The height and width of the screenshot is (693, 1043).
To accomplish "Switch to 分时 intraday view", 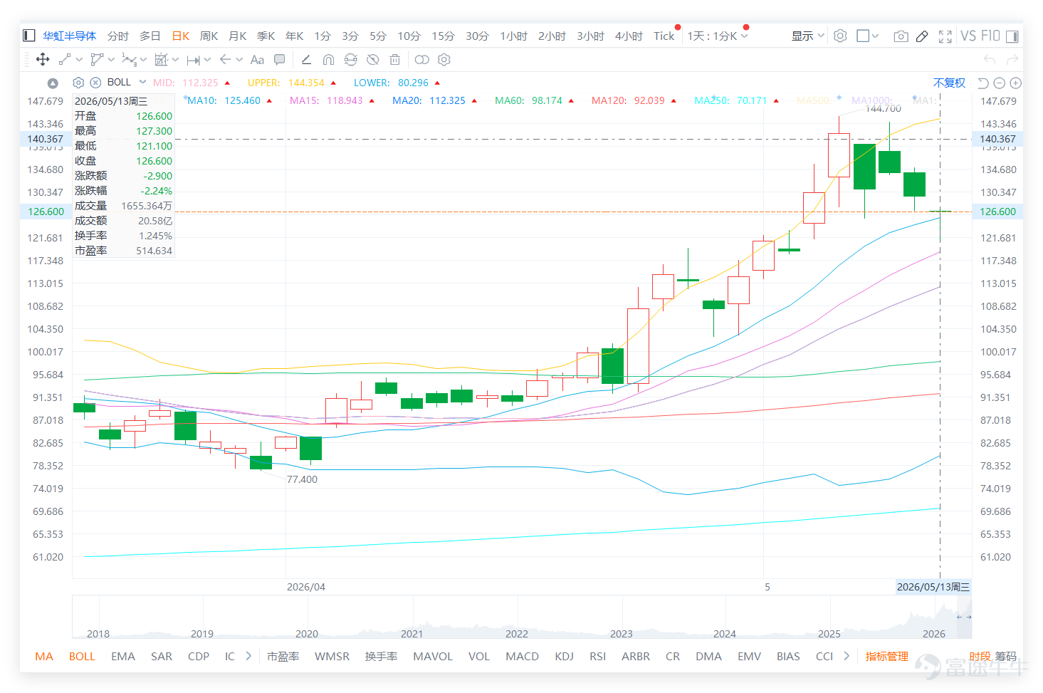I will point(118,36).
